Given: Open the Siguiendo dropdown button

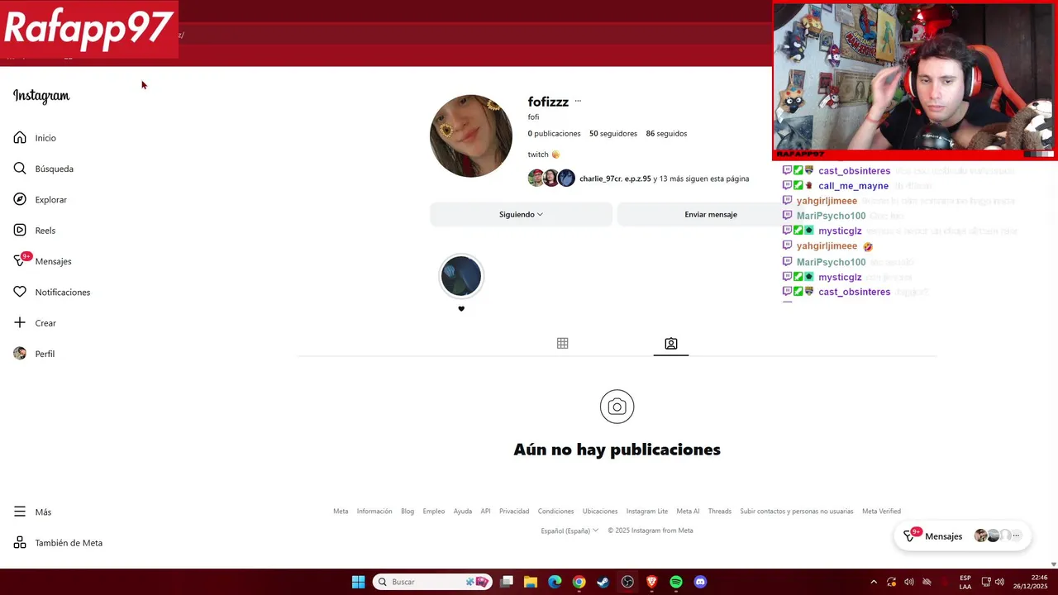Looking at the screenshot, I should click(521, 214).
